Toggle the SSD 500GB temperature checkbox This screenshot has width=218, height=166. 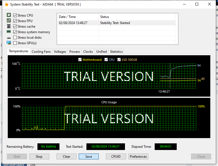pos(119,60)
